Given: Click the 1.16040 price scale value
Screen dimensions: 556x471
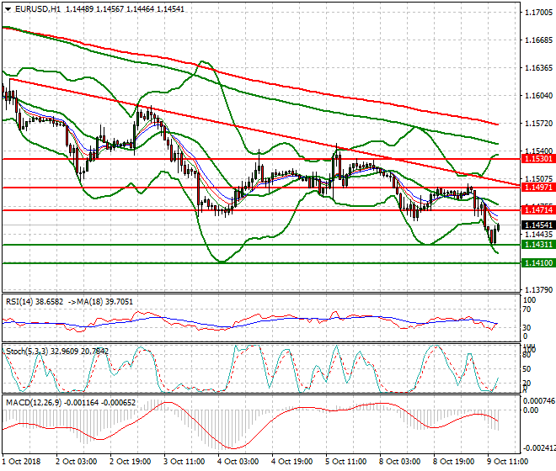Looking at the screenshot, I should pos(538,96).
